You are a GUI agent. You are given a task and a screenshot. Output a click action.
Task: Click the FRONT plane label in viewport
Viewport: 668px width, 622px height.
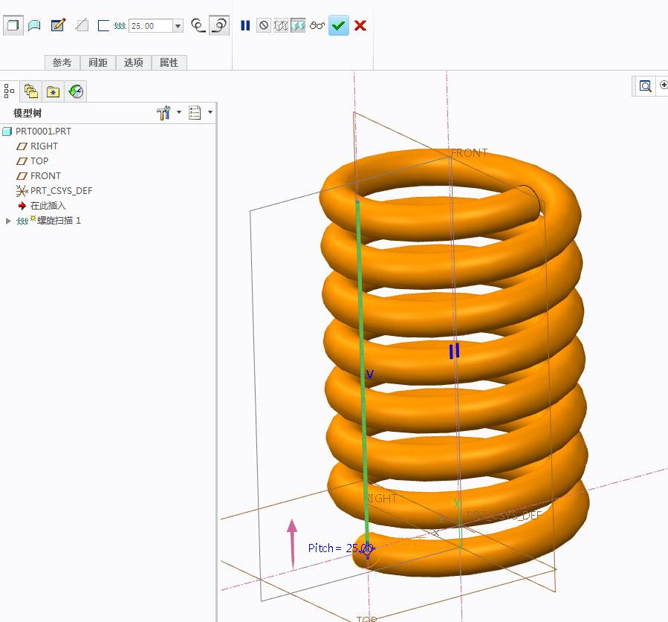(x=470, y=153)
